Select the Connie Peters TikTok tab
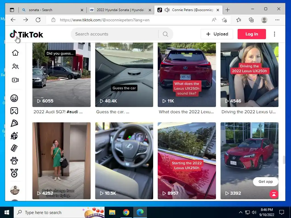This screenshot has height=218, width=291. [x=188, y=10]
